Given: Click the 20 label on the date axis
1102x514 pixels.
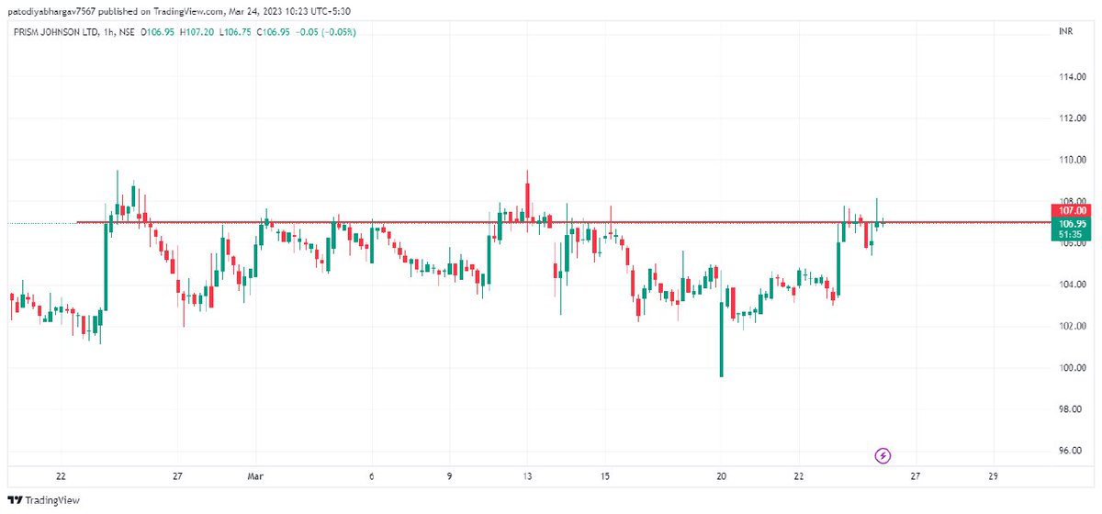Looking at the screenshot, I should click(x=722, y=476).
